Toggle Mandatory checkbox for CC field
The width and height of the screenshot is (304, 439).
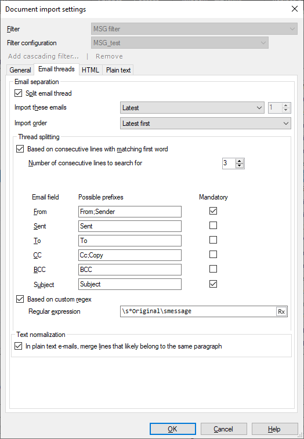[x=213, y=255]
